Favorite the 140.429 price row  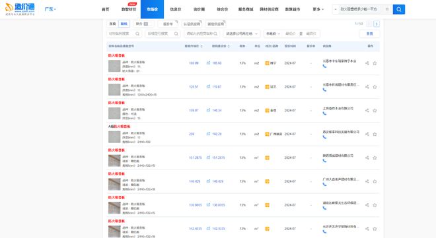point(375,181)
